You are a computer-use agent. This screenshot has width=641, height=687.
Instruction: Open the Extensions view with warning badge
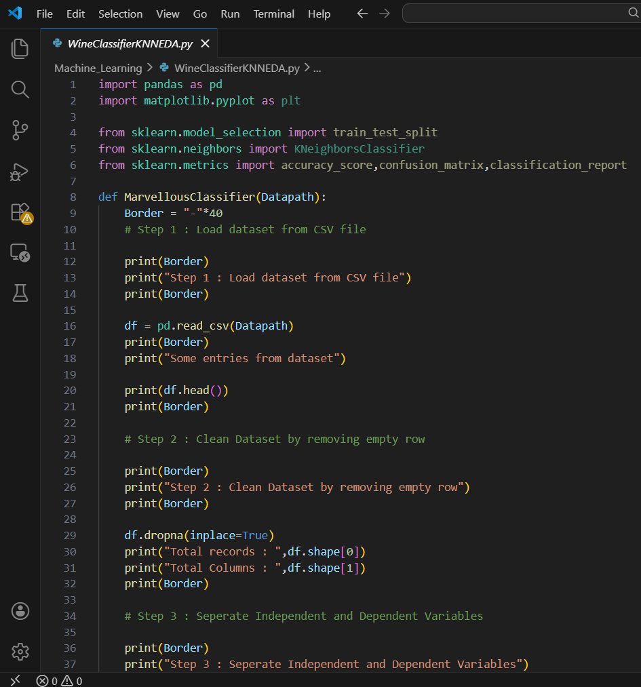(20, 212)
